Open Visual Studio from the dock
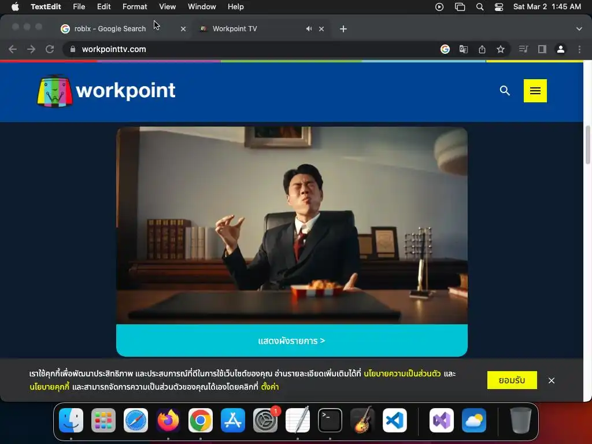This screenshot has height=444, width=592. point(442,420)
